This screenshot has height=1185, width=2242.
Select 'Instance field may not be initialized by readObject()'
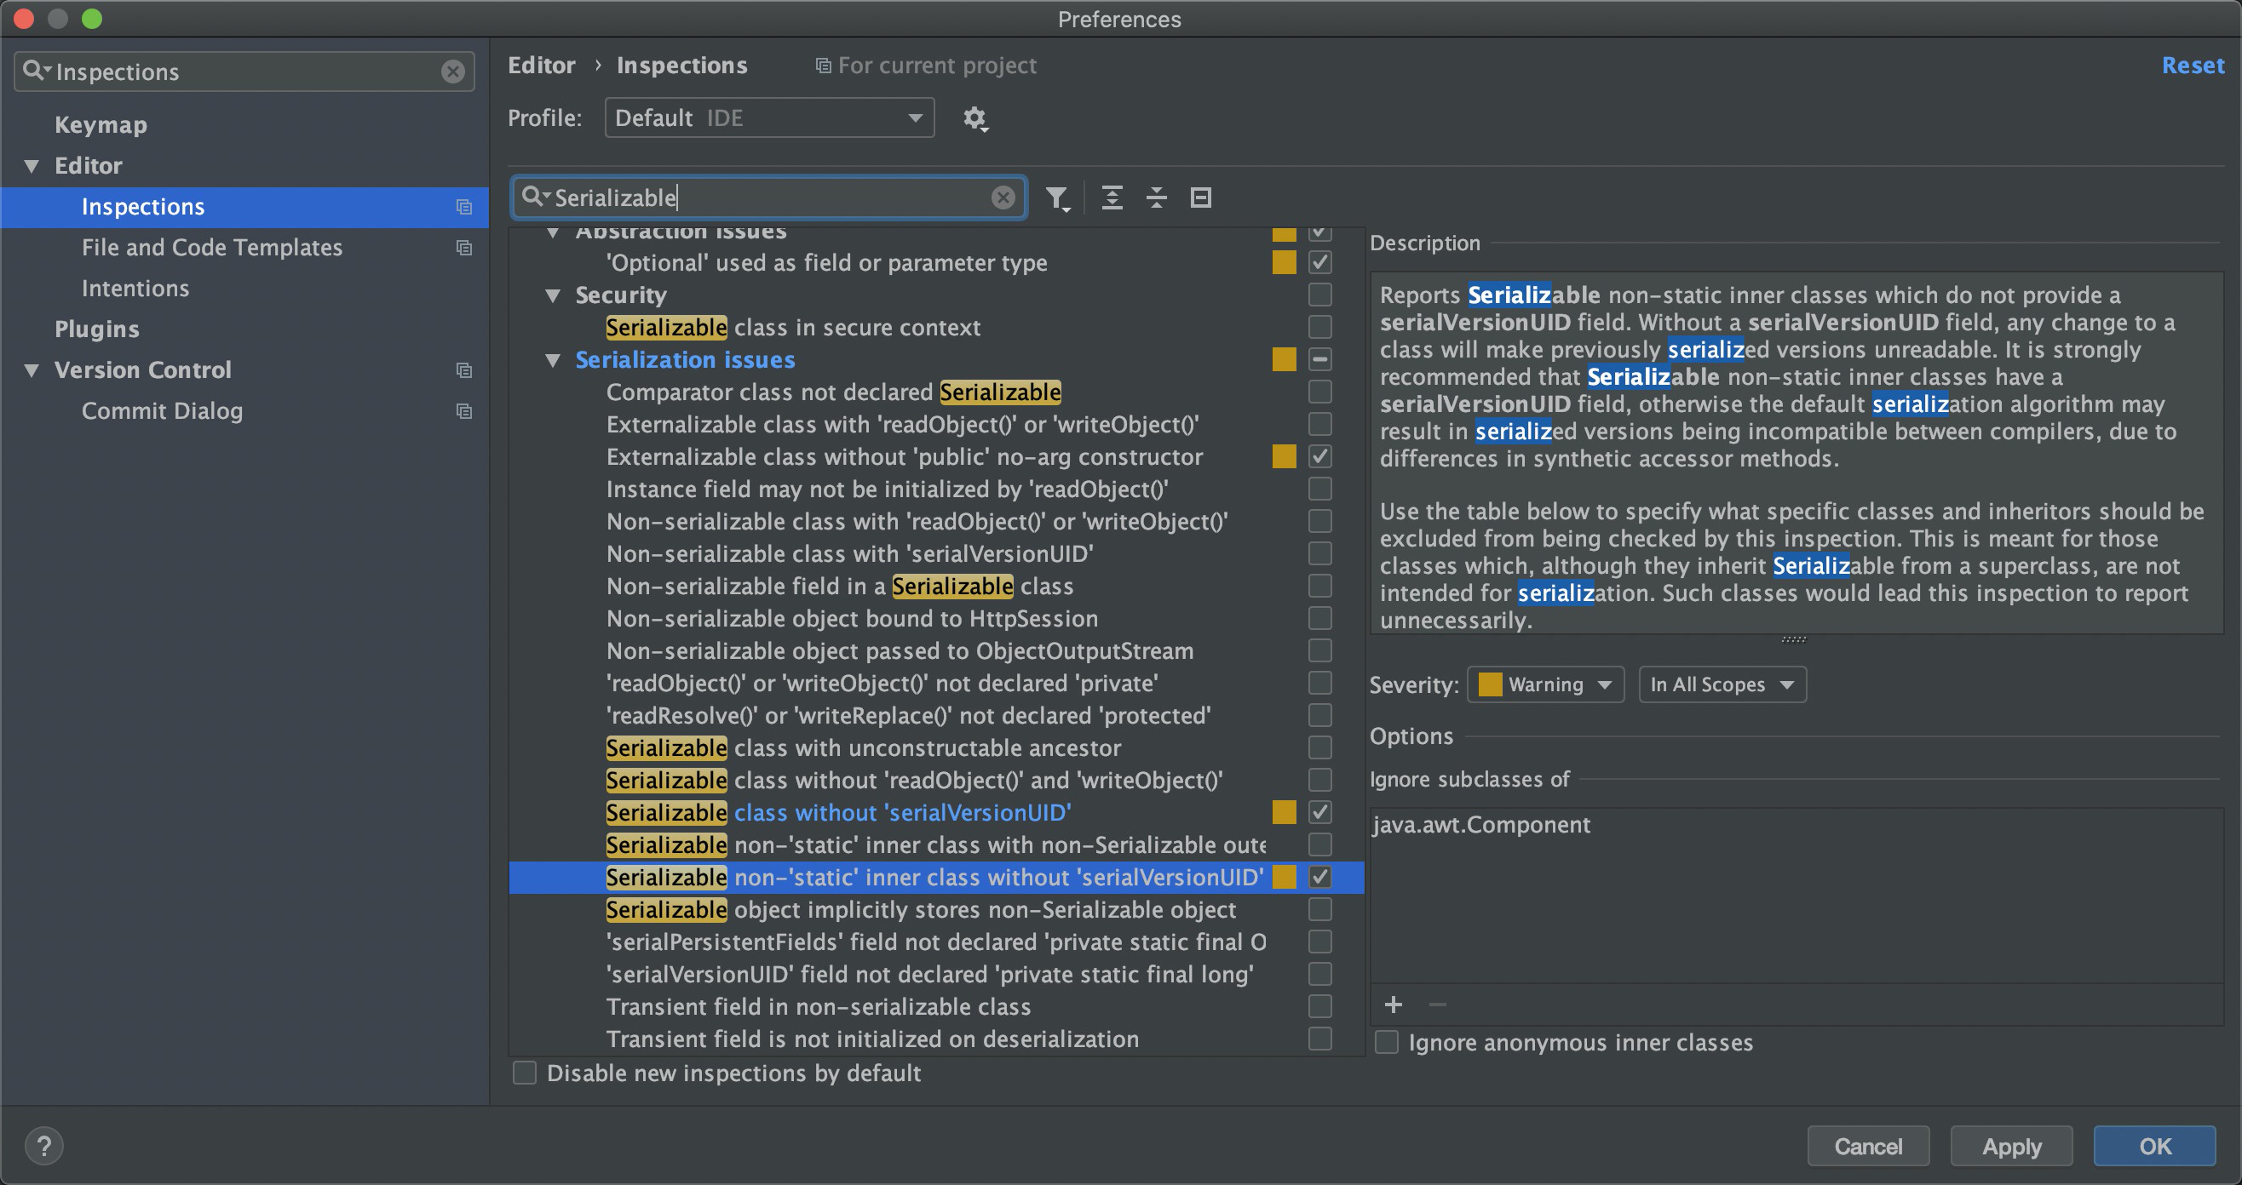point(887,489)
